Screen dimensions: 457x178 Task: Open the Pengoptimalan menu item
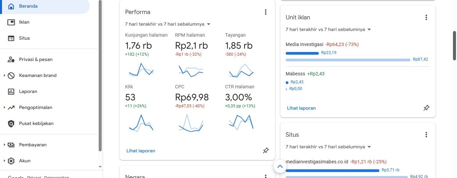pyautogui.click(x=35, y=108)
